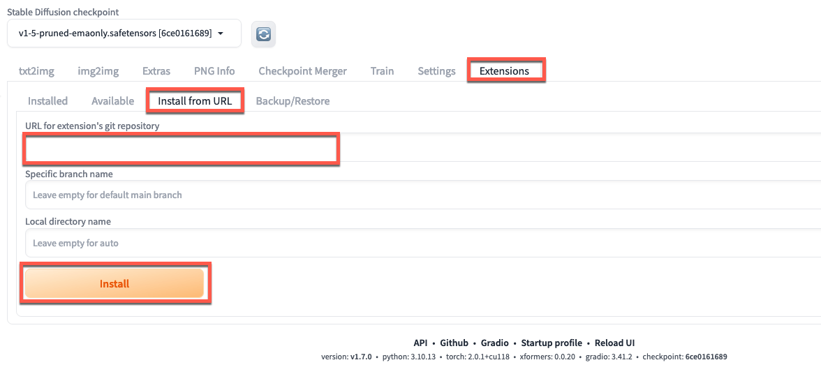Open the Startup profile link

[x=552, y=343]
